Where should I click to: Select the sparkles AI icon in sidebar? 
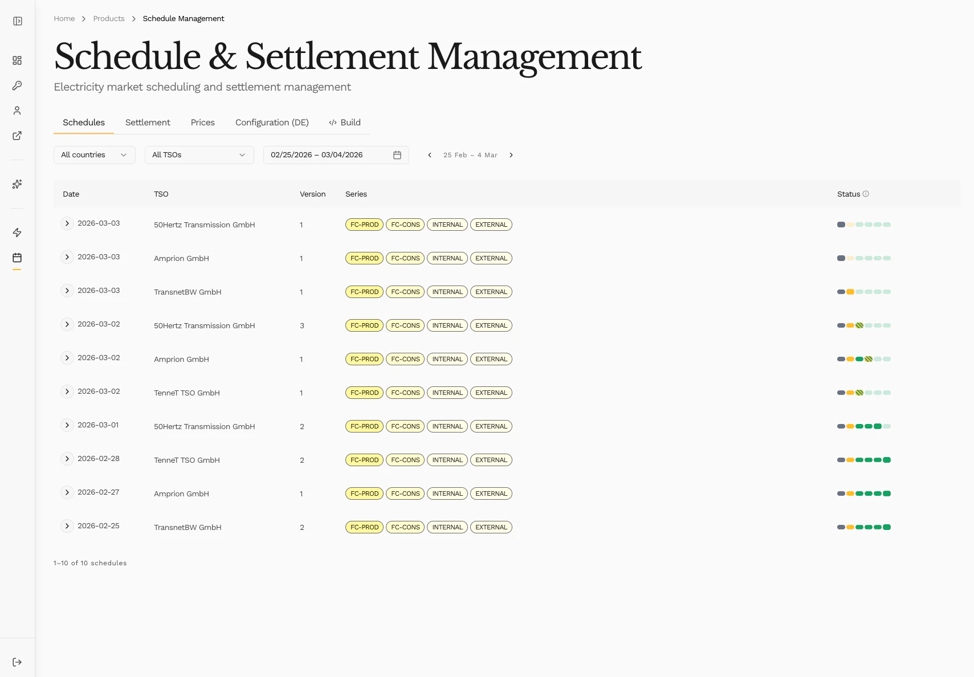click(17, 184)
